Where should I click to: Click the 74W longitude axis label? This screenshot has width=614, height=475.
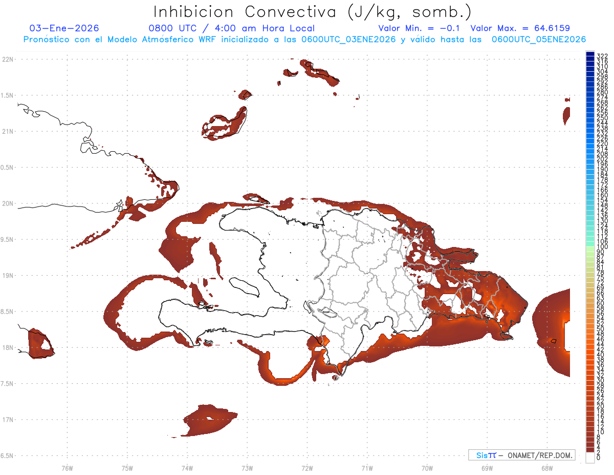click(x=187, y=468)
